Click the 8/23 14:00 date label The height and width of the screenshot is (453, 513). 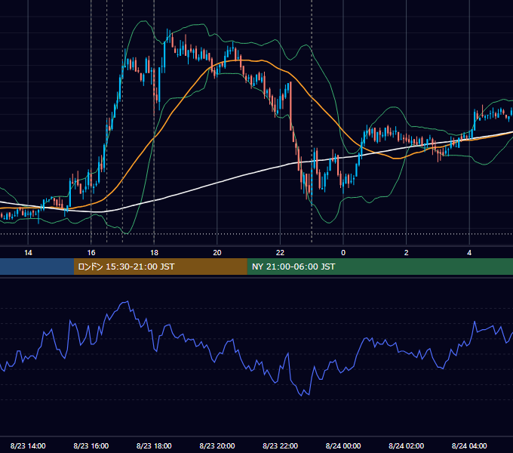[28, 445]
